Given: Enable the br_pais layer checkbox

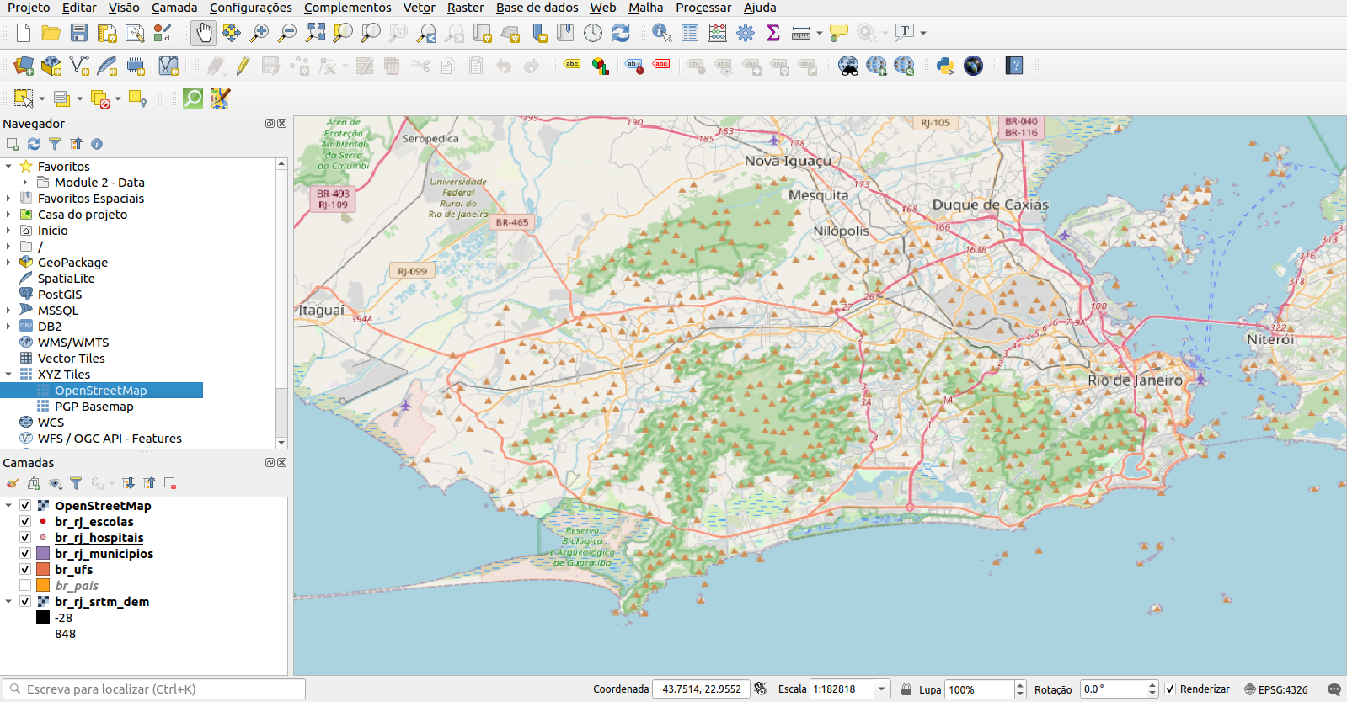Looking at the screenshot, I should (x=25, y=586).
